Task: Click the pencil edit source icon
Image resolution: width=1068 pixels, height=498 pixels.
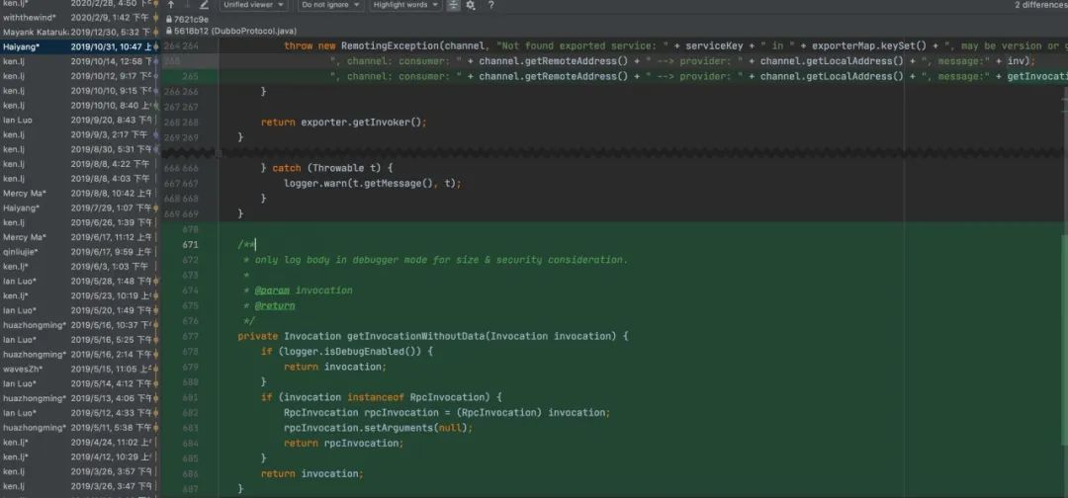Action: pyautogui.click(x=204, y=5)
